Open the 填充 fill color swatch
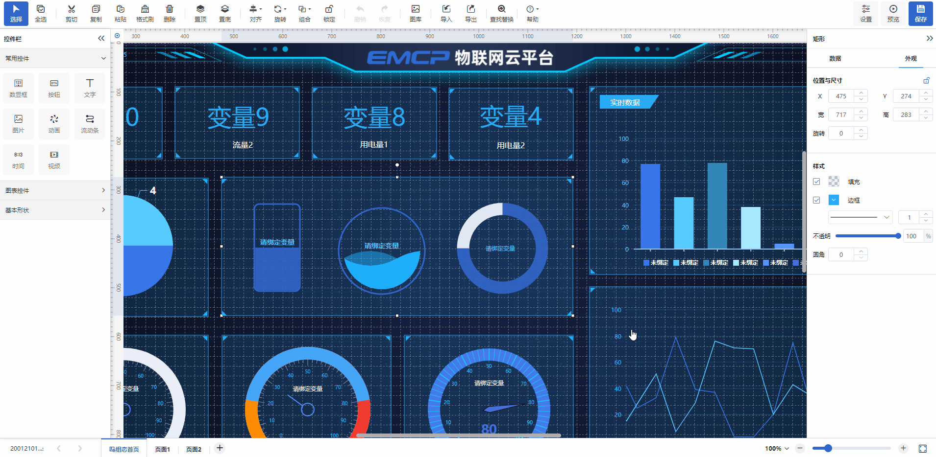Image resolution: width=936 pixels, height=457 pixels. pyautogui.click(x=834, y=182)
